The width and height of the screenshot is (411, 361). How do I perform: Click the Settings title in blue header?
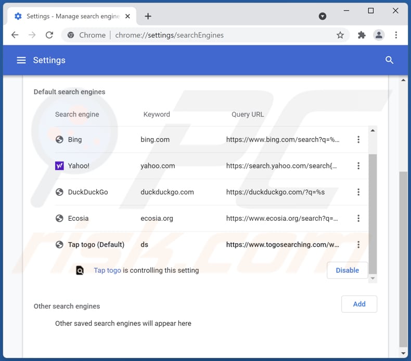(49, 60)
